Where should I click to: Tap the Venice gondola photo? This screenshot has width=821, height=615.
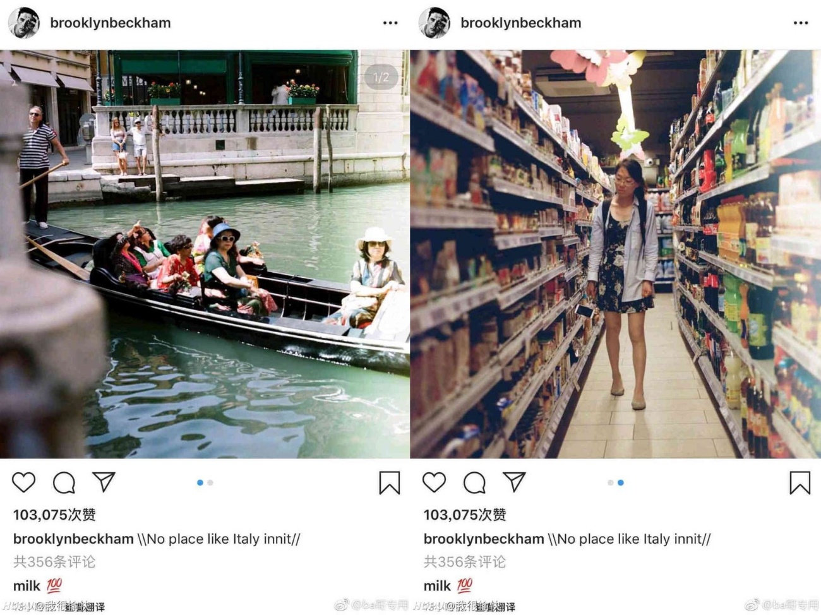(x=205, y=254)
